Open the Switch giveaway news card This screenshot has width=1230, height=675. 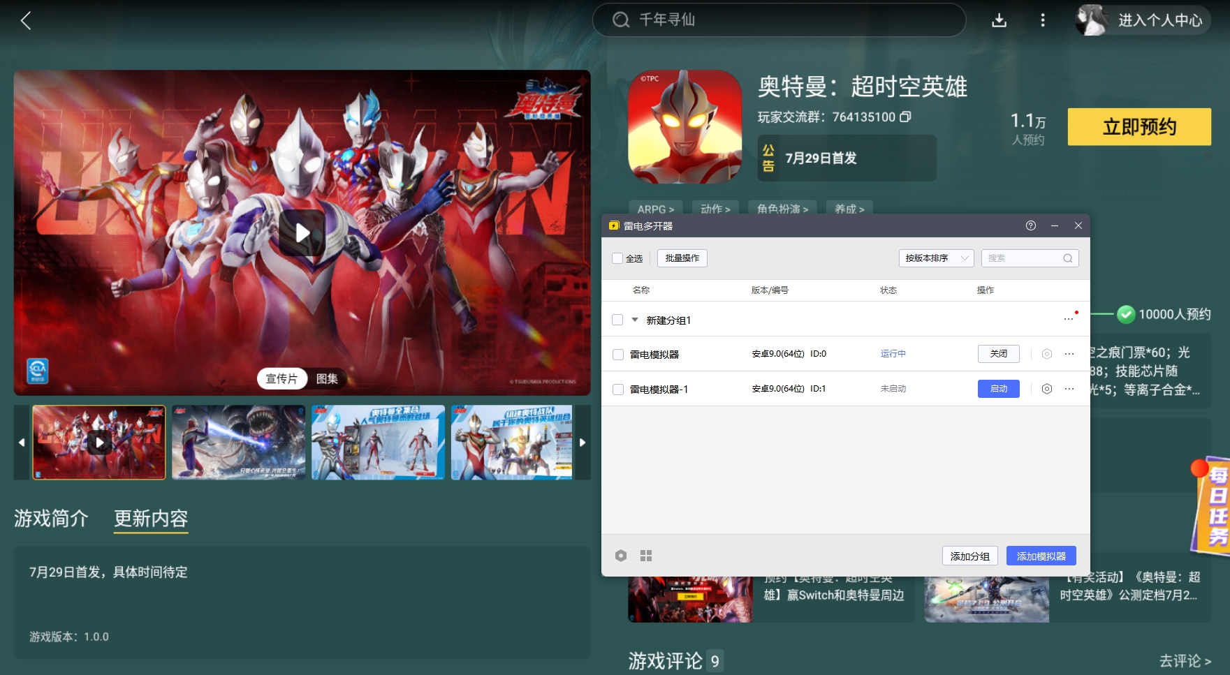click(x=771, y=599)
